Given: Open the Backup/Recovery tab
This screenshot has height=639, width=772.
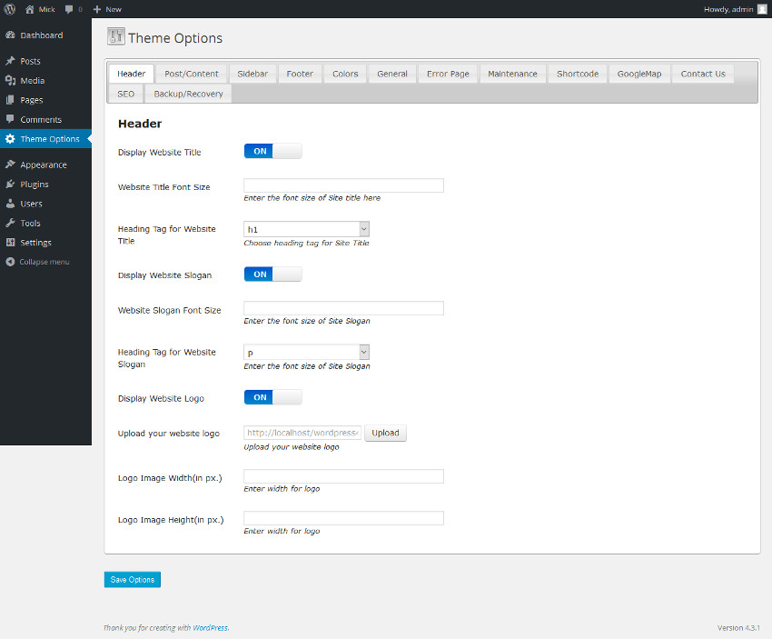Looking at the screenshot, I should click(188, 94).
